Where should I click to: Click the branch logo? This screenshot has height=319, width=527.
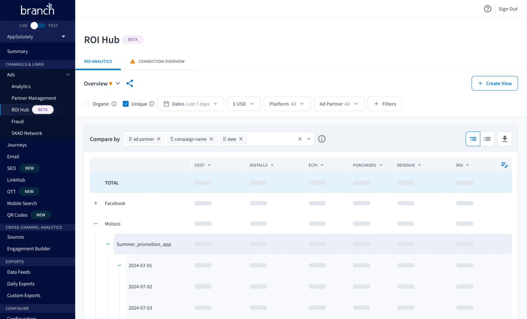click(x=37, y=9)
